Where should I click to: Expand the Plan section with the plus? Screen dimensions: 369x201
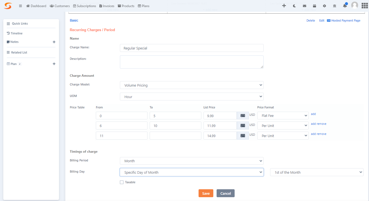pos(54,64)
